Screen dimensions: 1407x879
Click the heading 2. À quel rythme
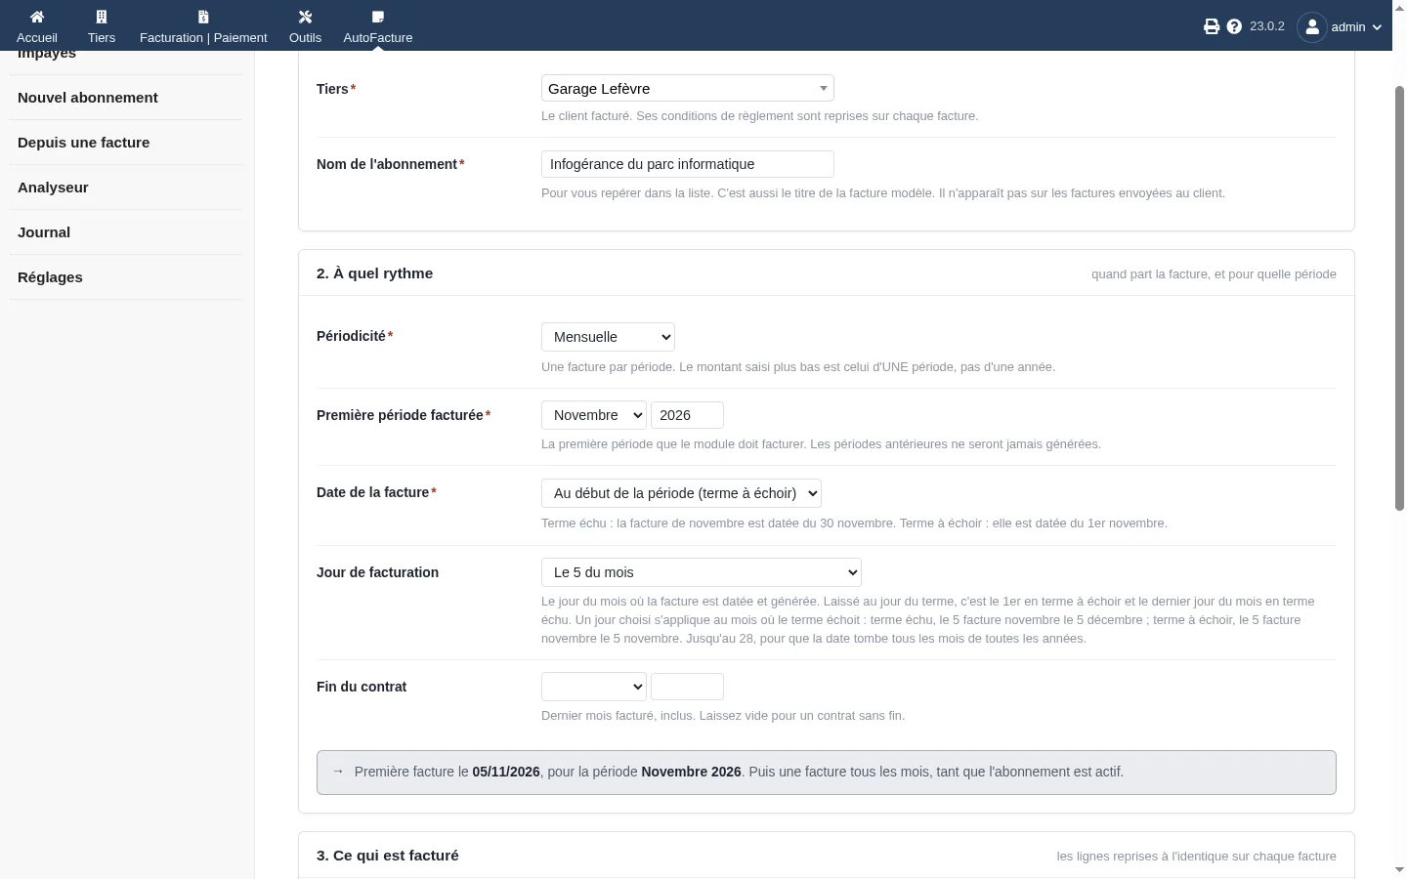click(375, 273)
